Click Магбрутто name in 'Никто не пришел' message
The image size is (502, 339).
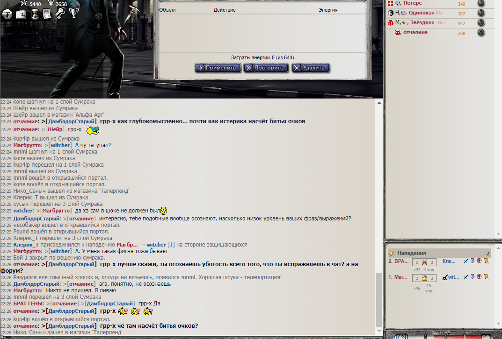27,290
